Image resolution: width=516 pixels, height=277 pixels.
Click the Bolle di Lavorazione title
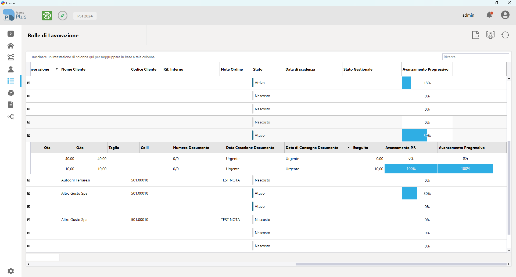point(53,35)
